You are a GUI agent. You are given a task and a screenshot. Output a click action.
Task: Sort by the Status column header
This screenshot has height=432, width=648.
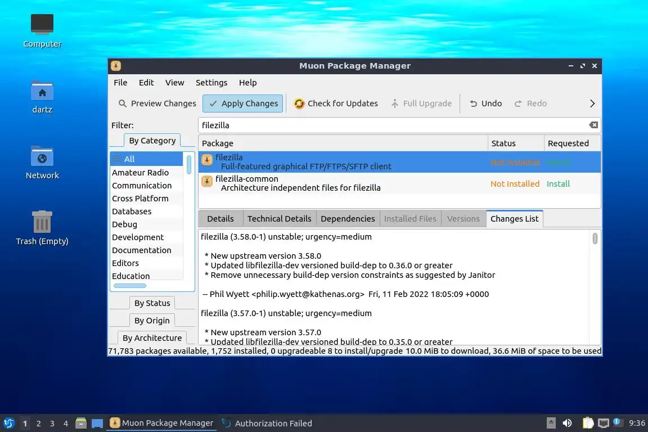point(516,143)
